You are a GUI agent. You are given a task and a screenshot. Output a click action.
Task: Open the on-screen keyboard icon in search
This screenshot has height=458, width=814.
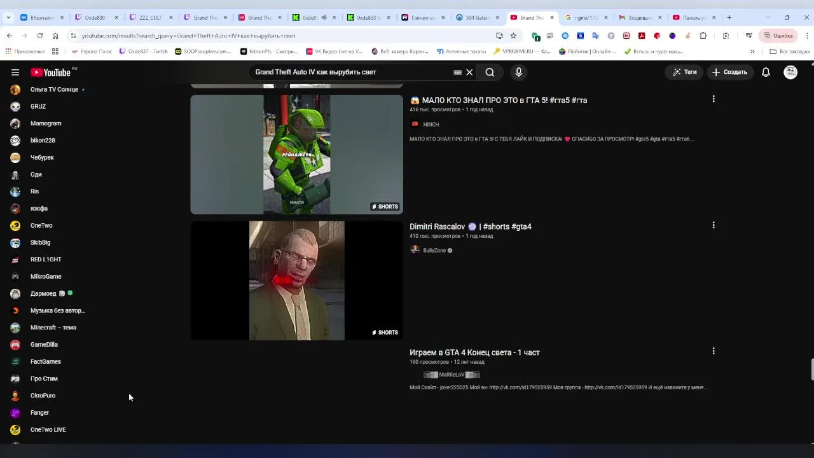click(x=457, y=73)
